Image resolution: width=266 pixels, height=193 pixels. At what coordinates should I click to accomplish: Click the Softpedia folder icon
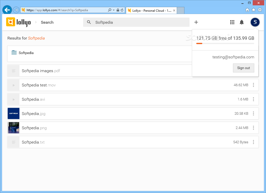point(14,53)
